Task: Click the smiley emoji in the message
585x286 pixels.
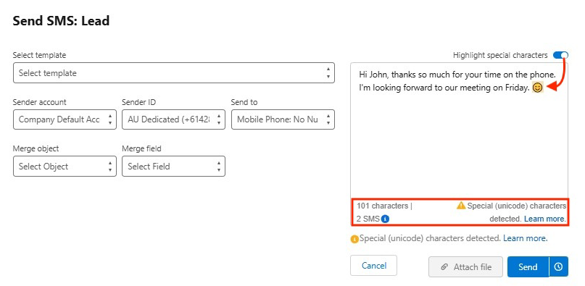Action: (x=537, y=88)
